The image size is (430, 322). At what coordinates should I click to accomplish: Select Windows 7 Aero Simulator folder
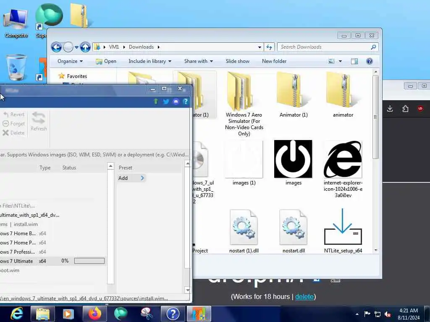click(x=244, y=104)
